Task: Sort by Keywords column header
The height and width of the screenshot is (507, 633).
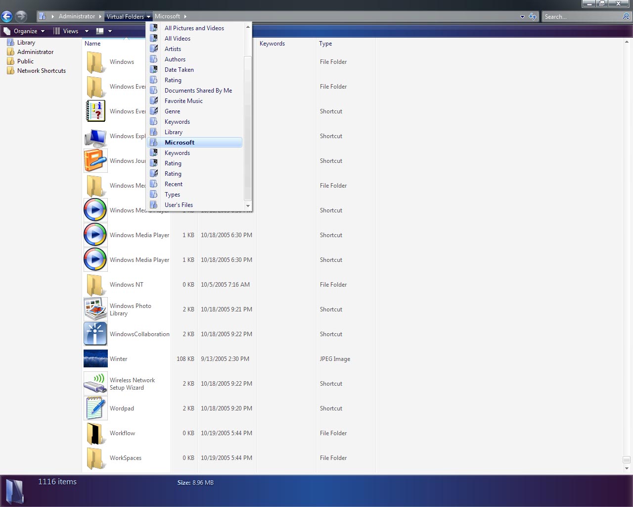Action: [x=272, y=44]
